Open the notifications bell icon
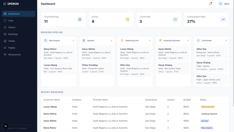 [x=210, y=4]
